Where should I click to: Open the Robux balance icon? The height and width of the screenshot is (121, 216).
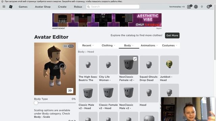click(196, 7)
